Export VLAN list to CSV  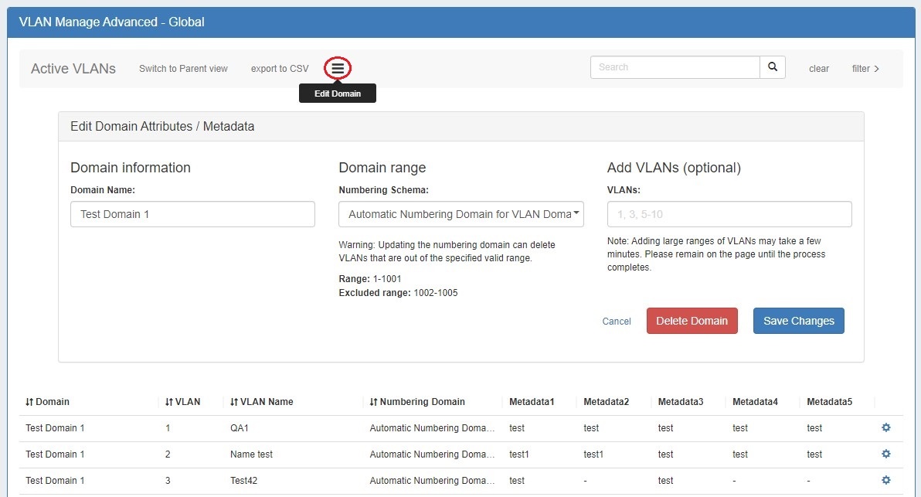279,69
